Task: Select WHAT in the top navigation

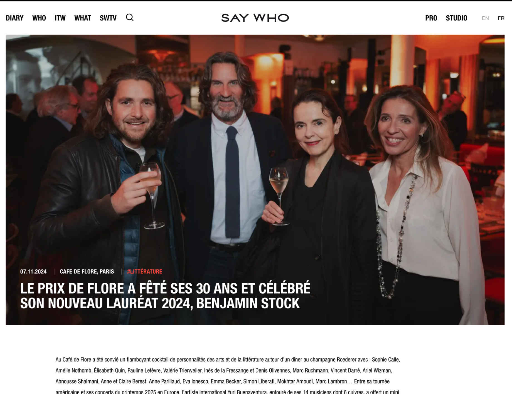Action: 83,18
